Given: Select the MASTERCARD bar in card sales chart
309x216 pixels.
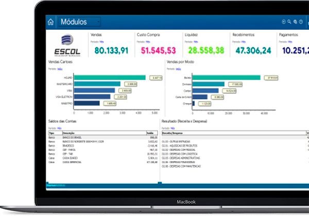Looking at the screenshot, I should coord(97,84).
